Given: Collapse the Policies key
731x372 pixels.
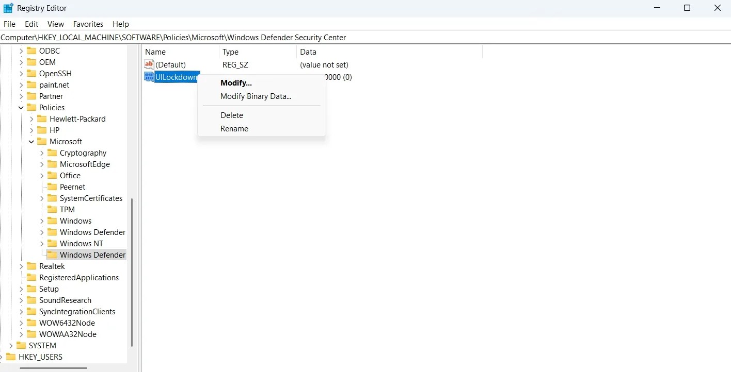Looking at the screenshot, I should click(21, 107).
